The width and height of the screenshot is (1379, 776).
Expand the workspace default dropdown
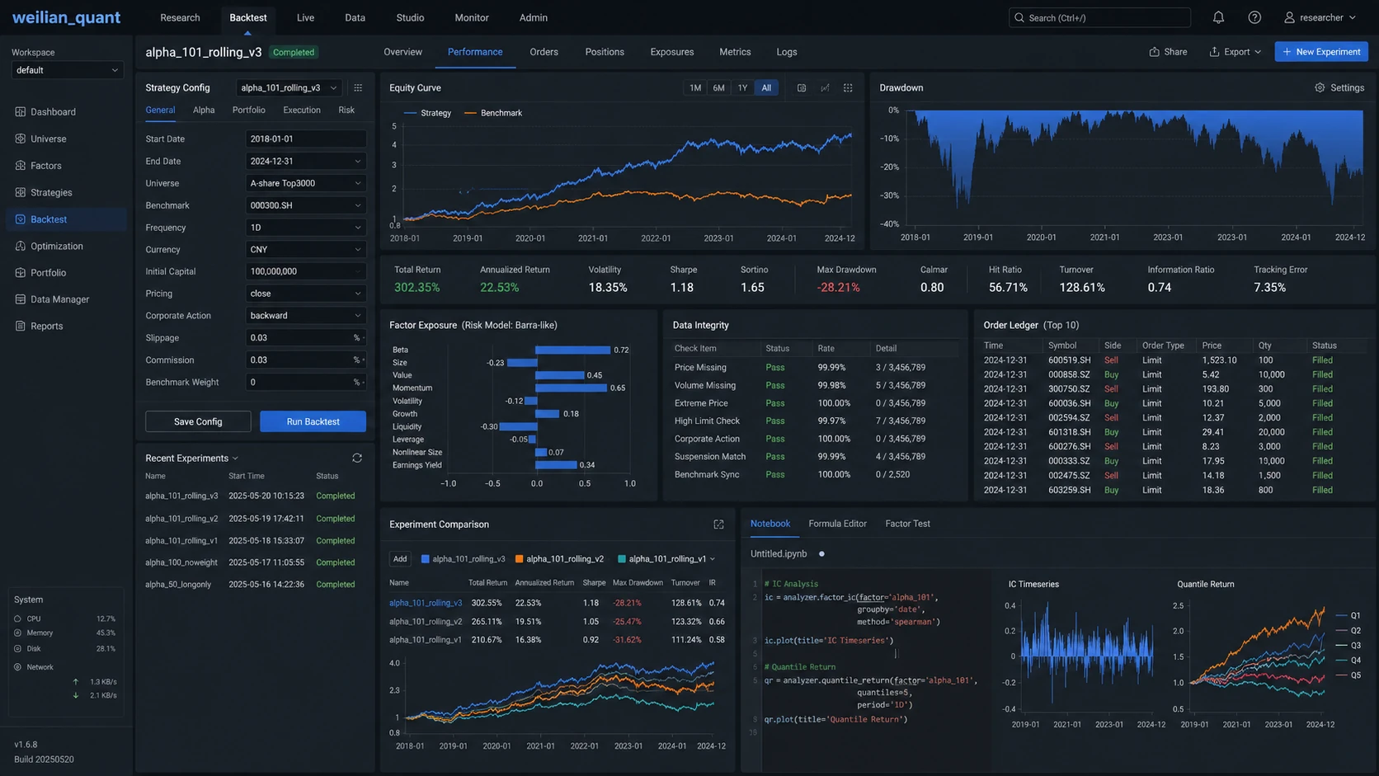click(x=68, y=70)
